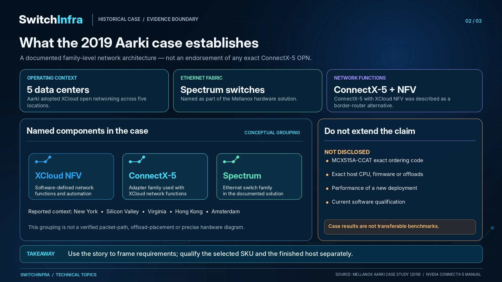The height and width of the screenshot is (282, 502).
Task: Click the node icon above Spectrum
Action: [231, 160]
